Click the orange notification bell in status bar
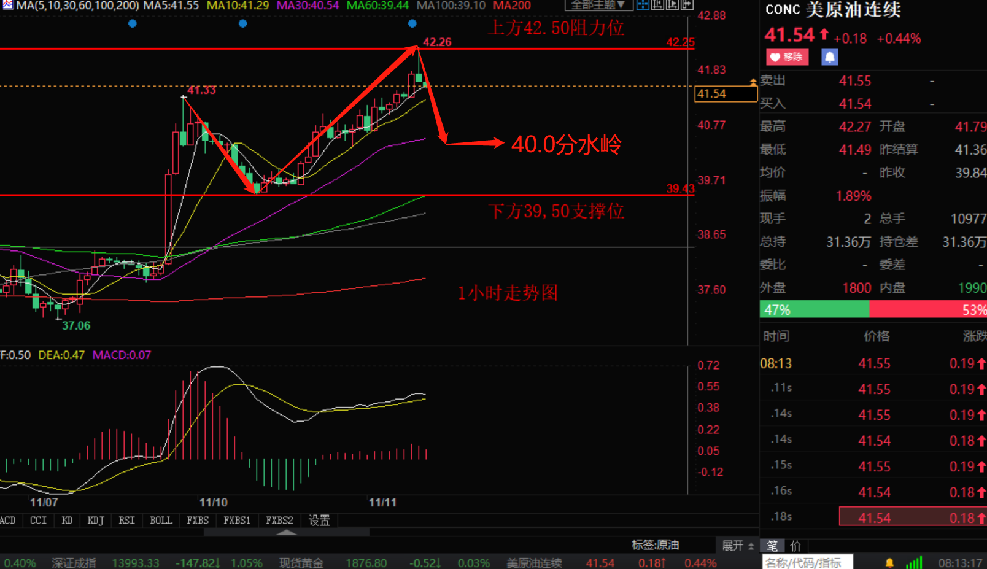Image resolution: width=987 pixels, height=569 pixels. point(889,562)
